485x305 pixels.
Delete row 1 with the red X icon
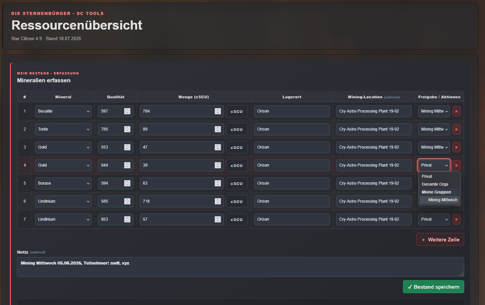pos(456,111)
